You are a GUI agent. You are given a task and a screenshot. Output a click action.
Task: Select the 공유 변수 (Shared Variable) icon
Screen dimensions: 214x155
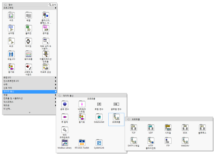point(65,104)
